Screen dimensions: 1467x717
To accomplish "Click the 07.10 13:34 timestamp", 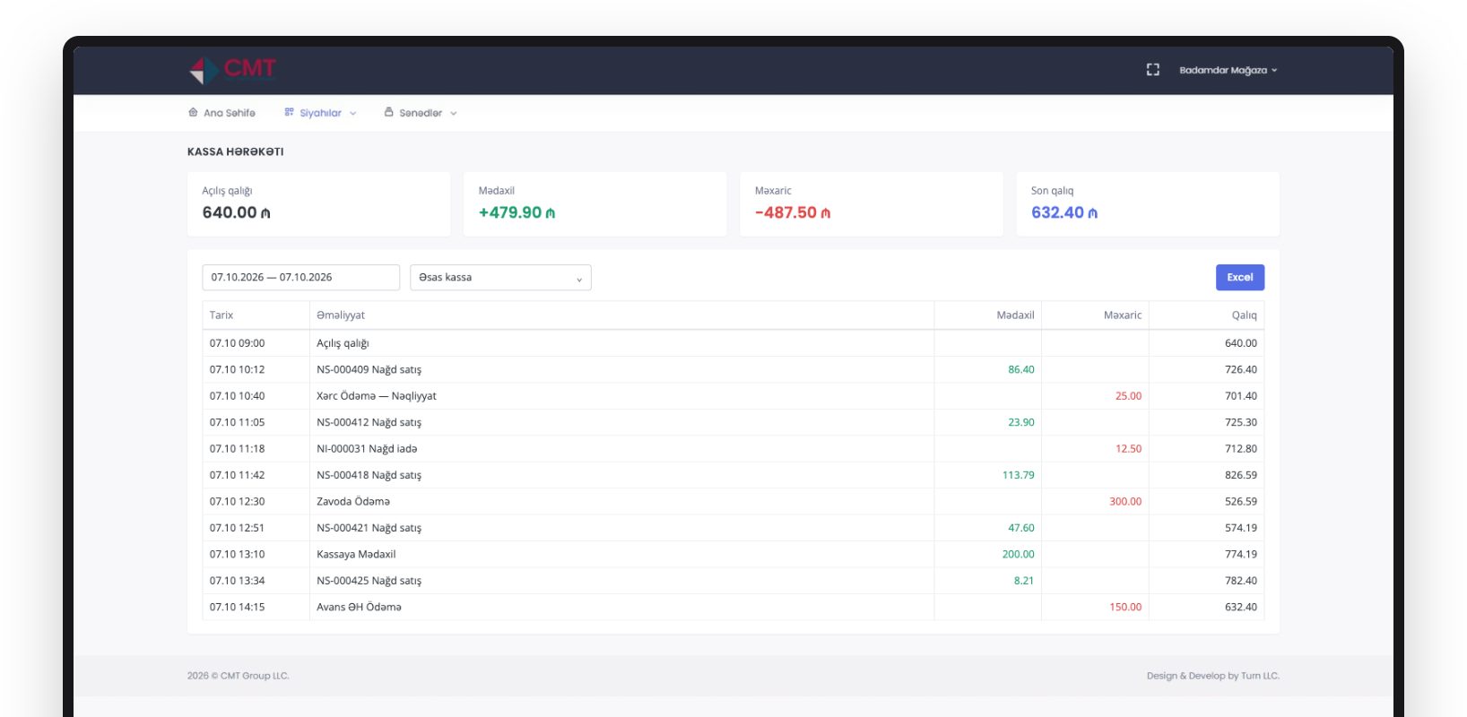I will pos(238,581).
